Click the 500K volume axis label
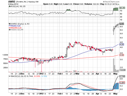The height and width of the screenshot is (96, 127). (x=6, y=63)
